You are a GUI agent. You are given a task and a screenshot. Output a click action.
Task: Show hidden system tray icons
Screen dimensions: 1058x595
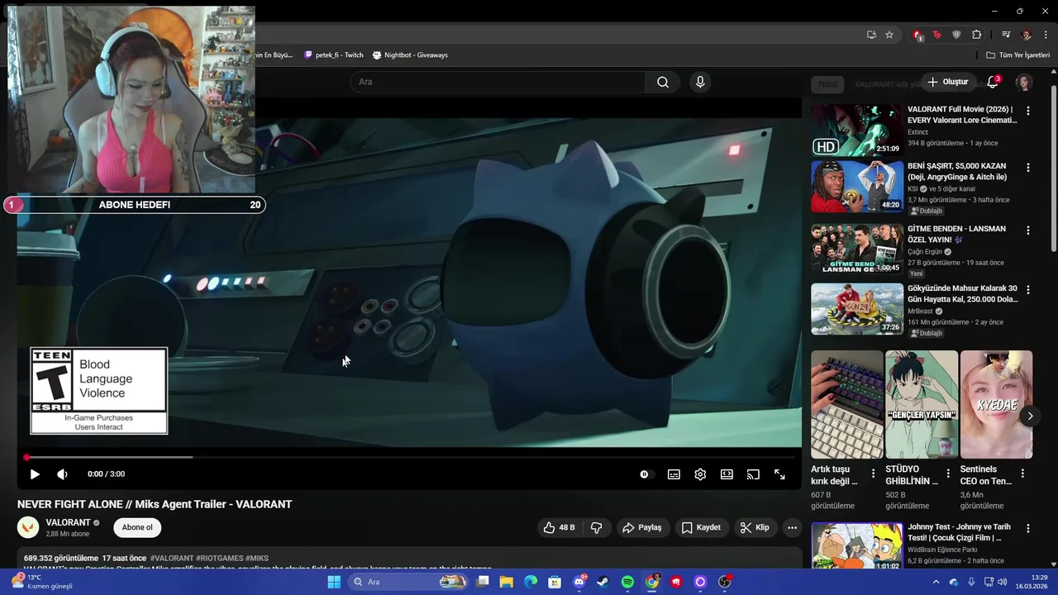(x=936, y=582)
